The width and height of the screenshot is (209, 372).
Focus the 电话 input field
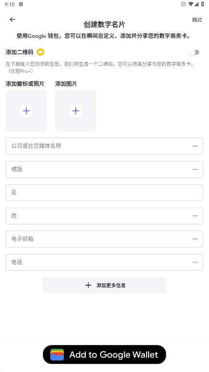tap(104, 262)
